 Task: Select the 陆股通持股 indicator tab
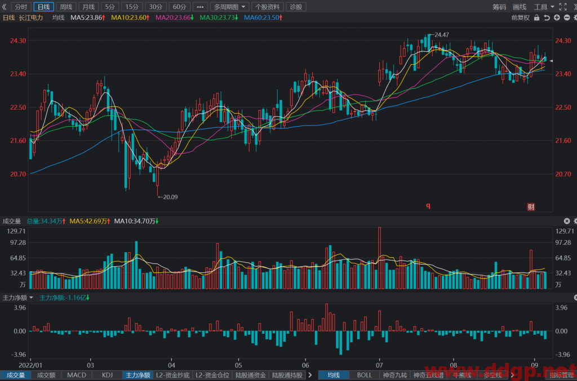pos(287,375)
